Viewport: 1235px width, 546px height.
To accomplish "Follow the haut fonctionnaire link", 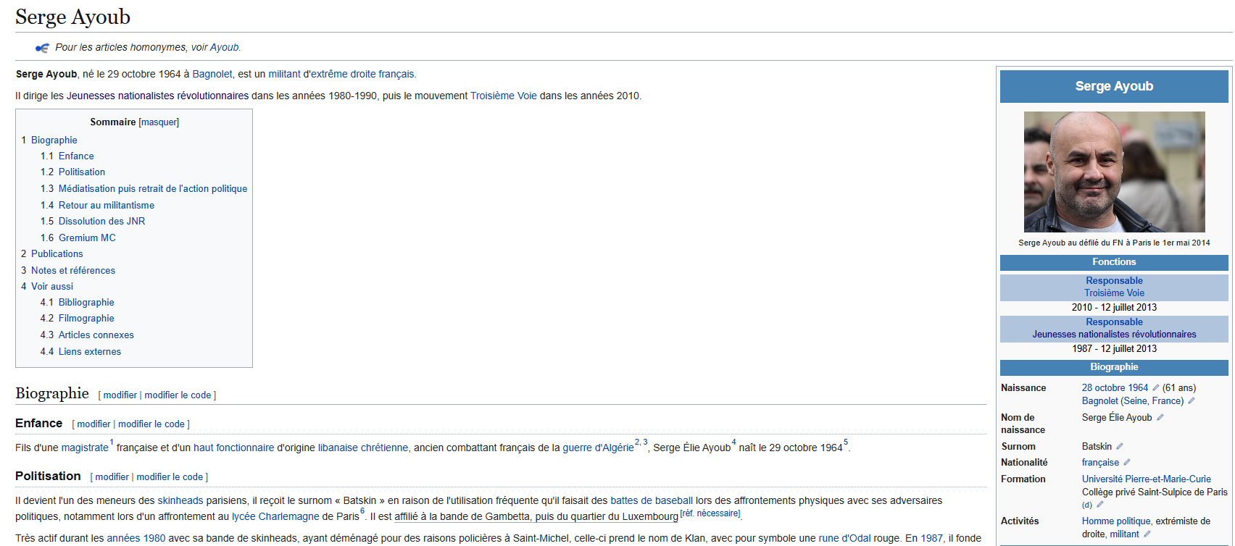I will coord(234,448).
